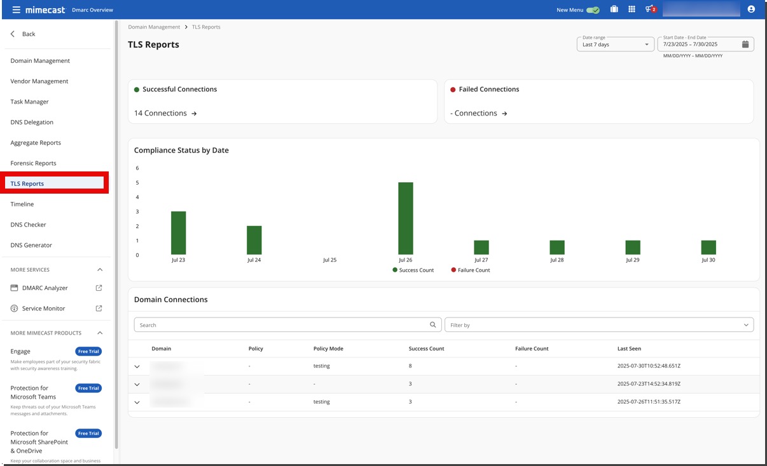Sort by Policy Mode column header
This screenshot has height=466, width=767.
[x=328, y=349]
